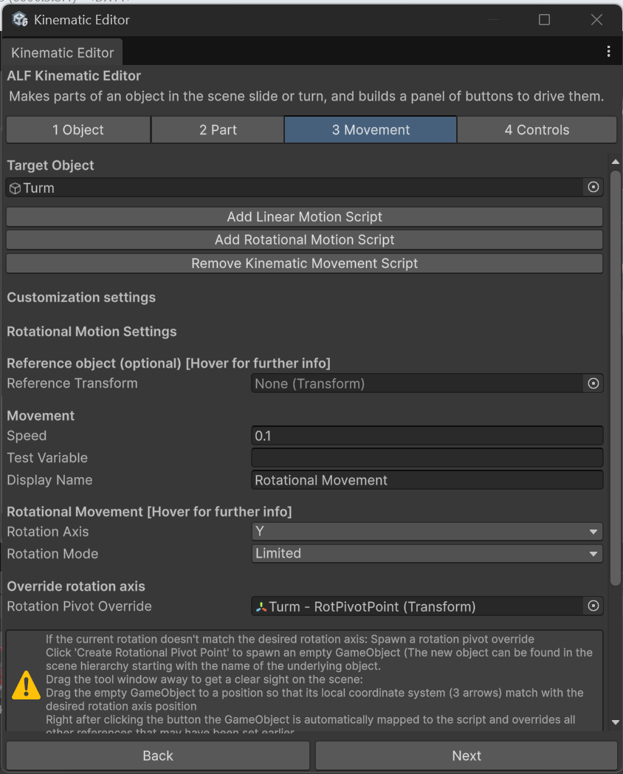Click the 'Reference object (optional)' heading

click(x=169, y=363)
